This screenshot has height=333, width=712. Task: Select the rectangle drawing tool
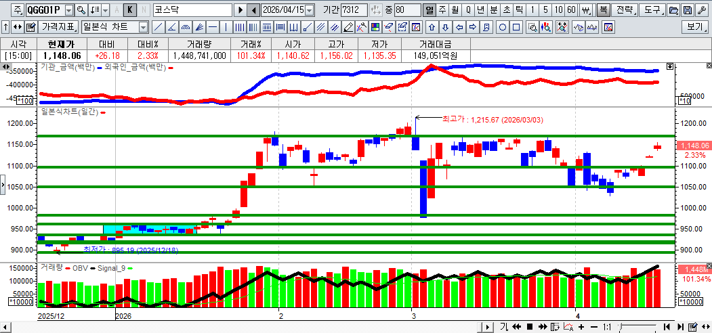point(517,28)
